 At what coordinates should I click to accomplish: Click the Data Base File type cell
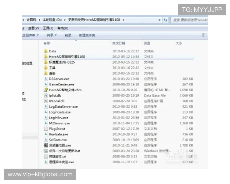[x=155, y=95]
